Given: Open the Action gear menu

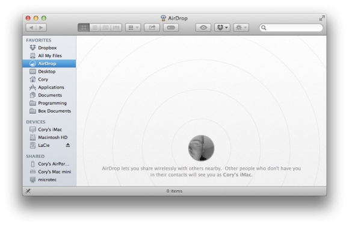Looking at the screenshot, I should pyautogui.click(x=241, y=28).
